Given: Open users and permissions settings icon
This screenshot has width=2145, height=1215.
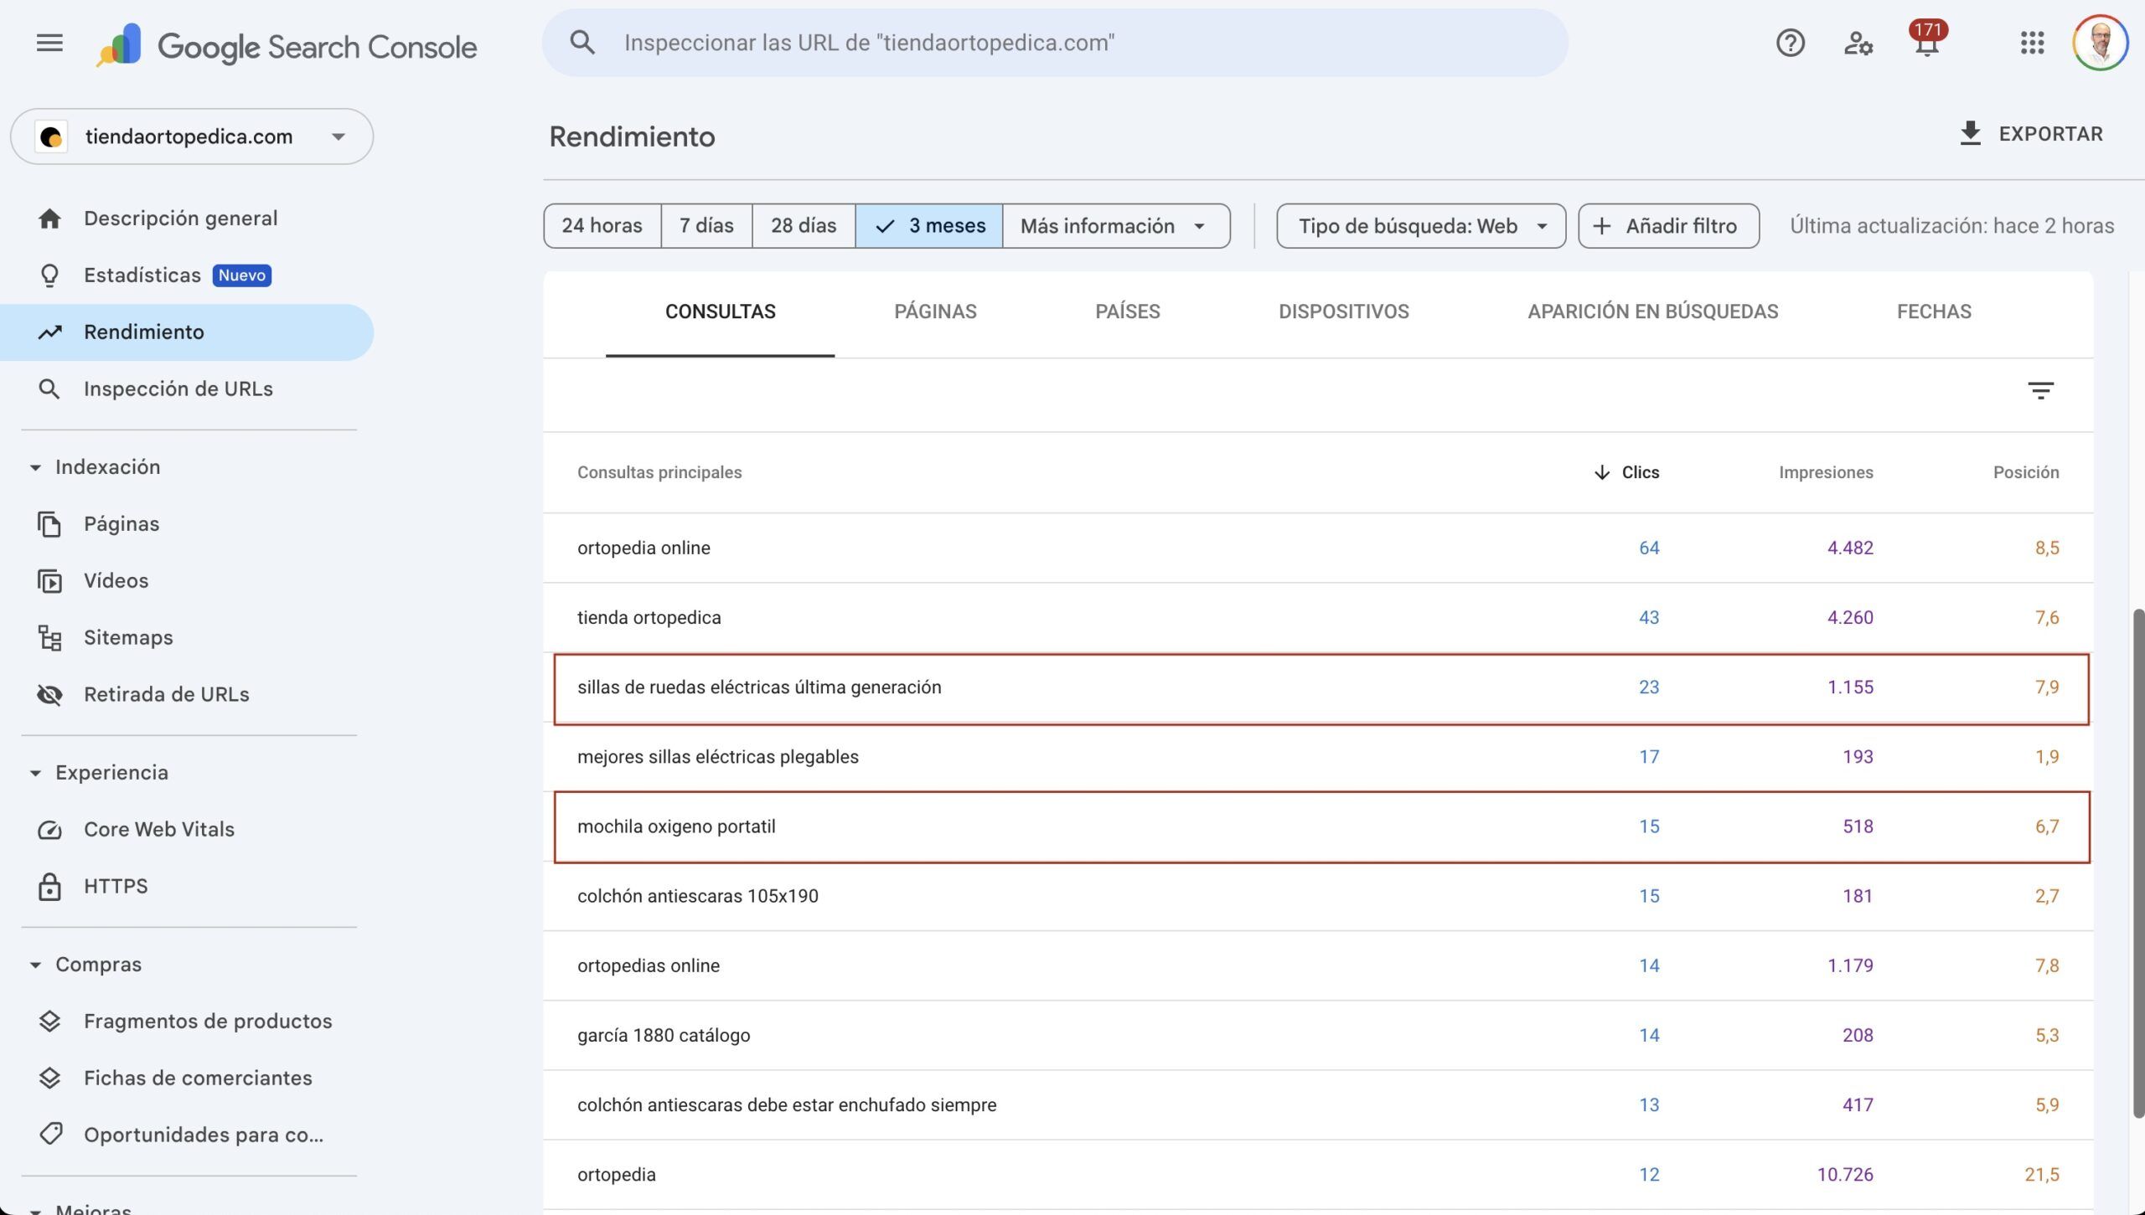Looking at the screenshot, I should pos(1858,43).
